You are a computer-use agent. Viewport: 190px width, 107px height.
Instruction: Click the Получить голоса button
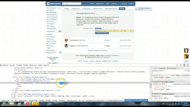point(102,33)
